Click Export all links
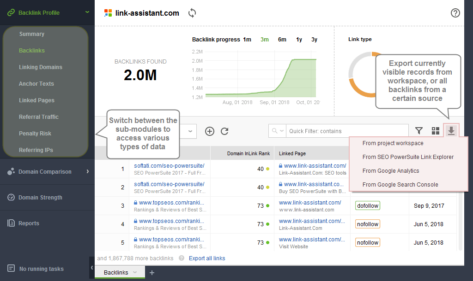Viewport: 473px width, 281px height. pyautogui.click(x=207, y=258)
